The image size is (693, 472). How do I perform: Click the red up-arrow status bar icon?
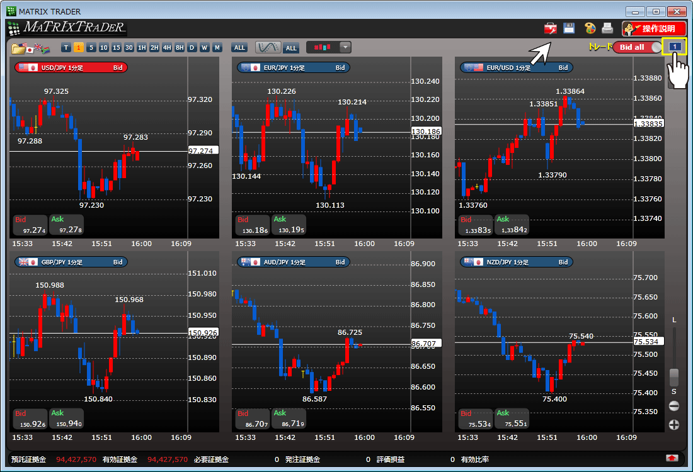coord(672,458)
